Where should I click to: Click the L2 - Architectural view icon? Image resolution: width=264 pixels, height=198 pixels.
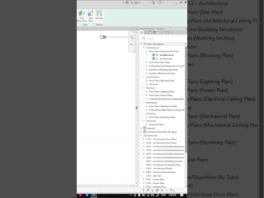tap(153, 59)
